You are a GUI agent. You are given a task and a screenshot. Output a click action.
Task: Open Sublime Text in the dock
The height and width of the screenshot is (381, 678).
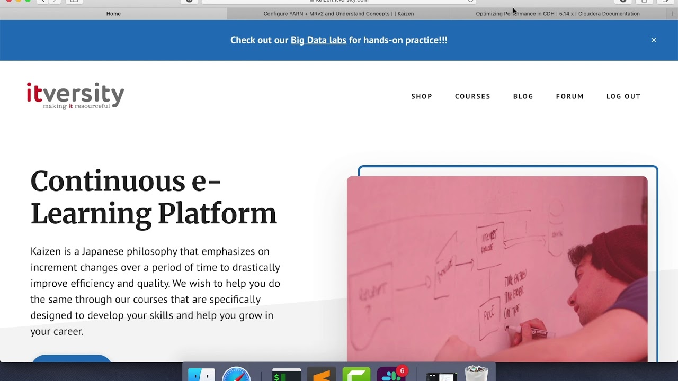pyautogui.click(x=322, y=374)
